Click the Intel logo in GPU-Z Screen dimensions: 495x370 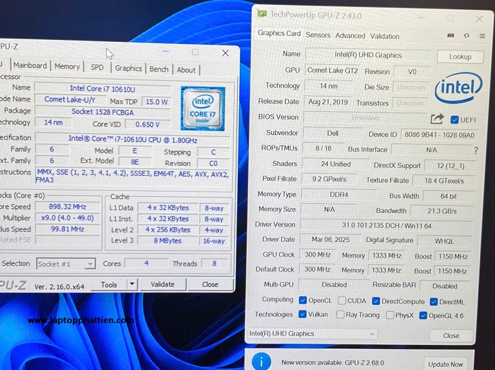click(458, 88)
